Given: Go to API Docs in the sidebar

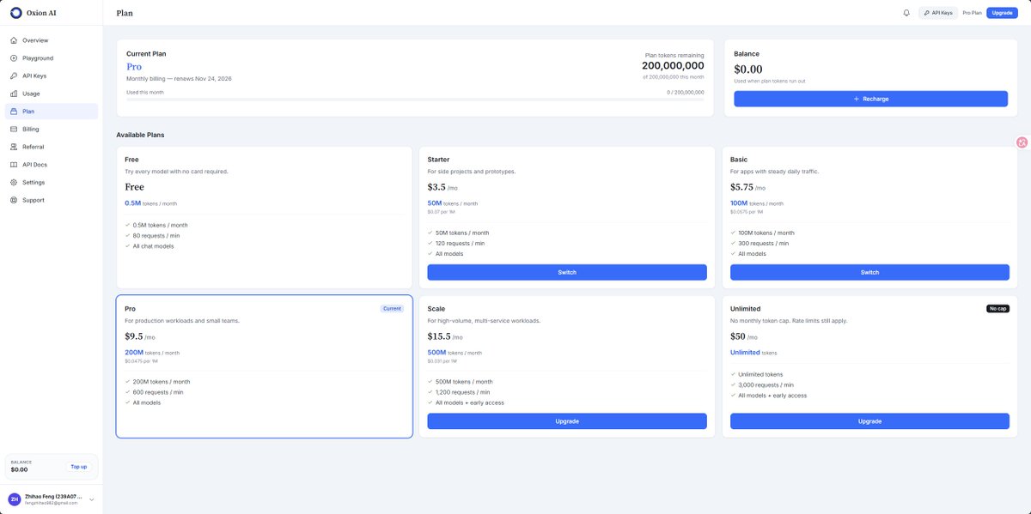Looking at the screenshot, I should click(x=52, y=165).
